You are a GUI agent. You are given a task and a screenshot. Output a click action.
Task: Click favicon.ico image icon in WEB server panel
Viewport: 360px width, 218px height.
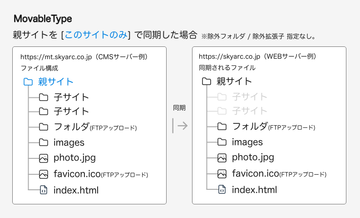coord(222,173)
